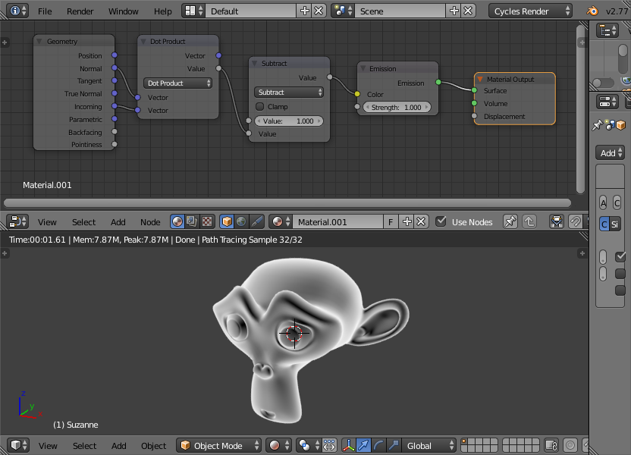Click the Emission Strength value slider

click(x=397, y=108)
